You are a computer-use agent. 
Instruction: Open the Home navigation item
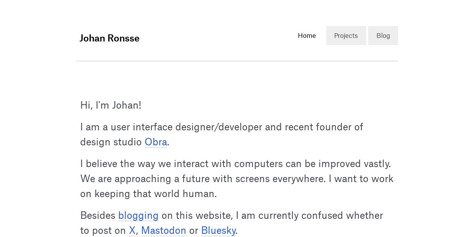pos(307,36)
